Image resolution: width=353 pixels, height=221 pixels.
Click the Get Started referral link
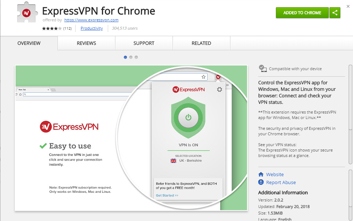[x=167, y=195]
